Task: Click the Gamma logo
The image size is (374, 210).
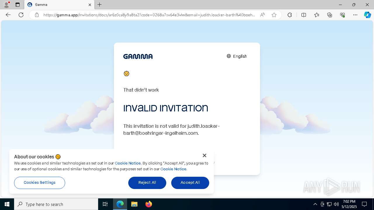Action: (x=138, y=56)
